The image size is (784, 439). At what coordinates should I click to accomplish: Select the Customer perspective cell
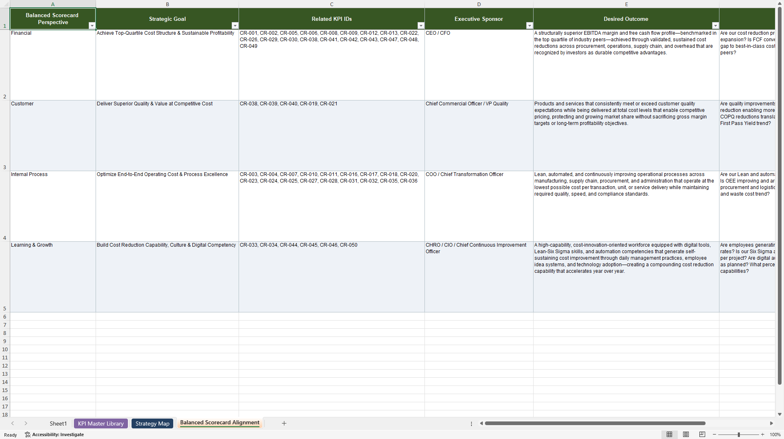click(53, 136)
